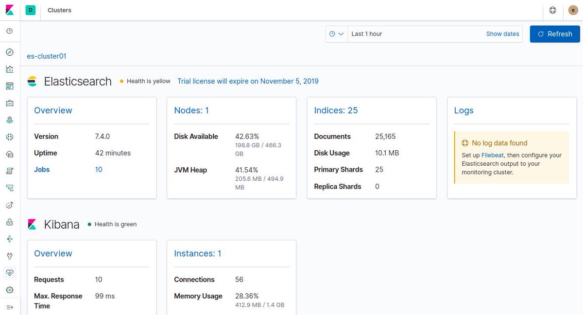This screenshot has height=315, width=583.
Task: Open the Canvas icon in sidebar
Action: tap(10, 103)
